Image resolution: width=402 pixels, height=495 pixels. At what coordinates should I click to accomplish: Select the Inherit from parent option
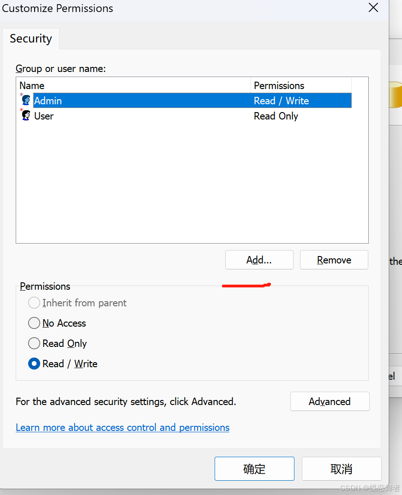click(34, 303)
